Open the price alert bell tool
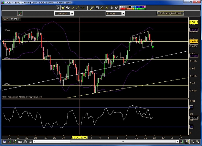The width and height of the screenshot is (202, 146). tap(63, 8)
